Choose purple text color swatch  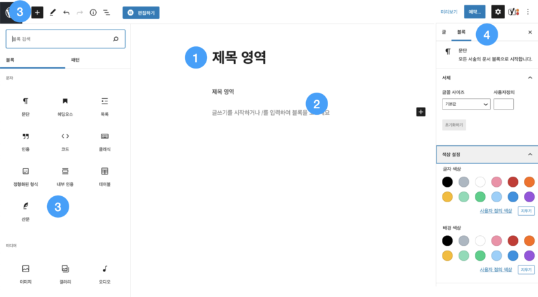pos(529,197)
